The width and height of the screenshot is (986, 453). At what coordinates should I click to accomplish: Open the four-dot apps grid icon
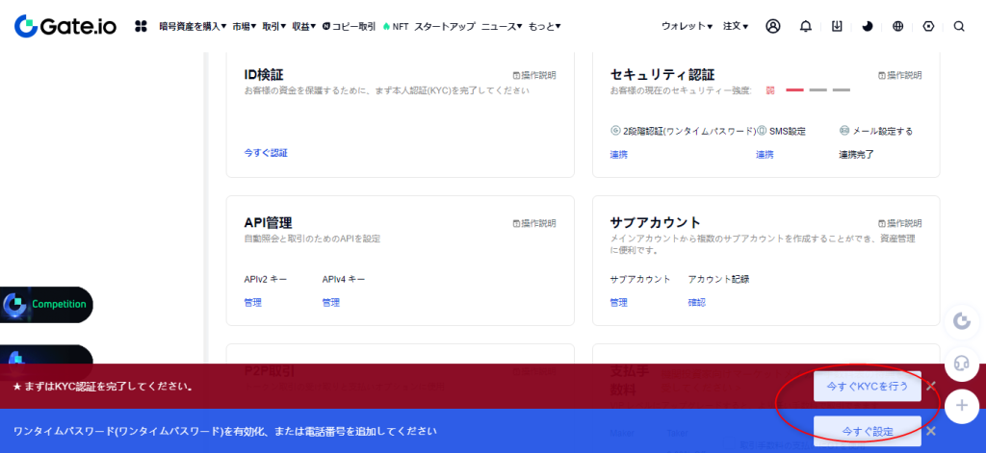point(141,26)
